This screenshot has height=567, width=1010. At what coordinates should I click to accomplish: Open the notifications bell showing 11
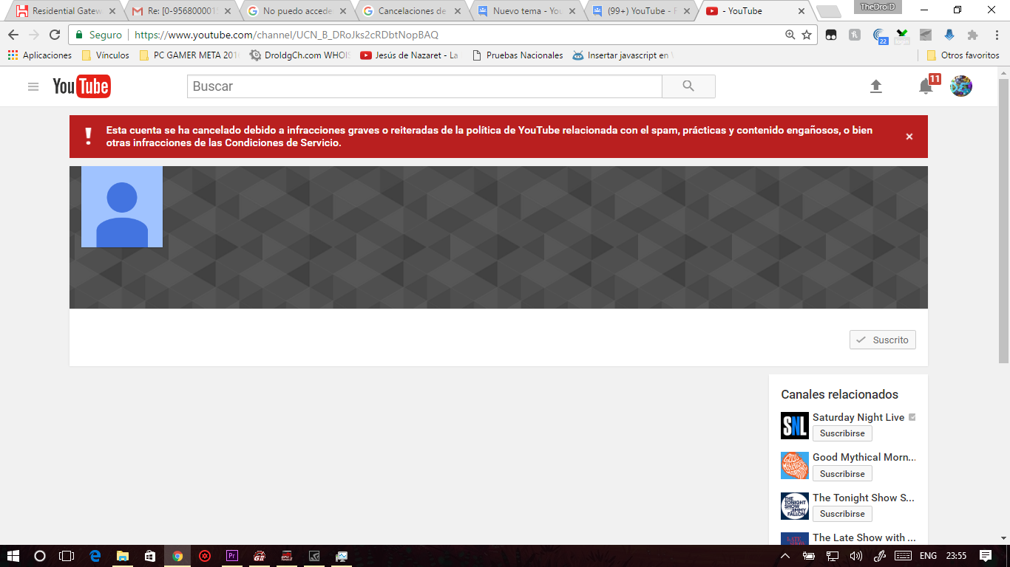pos(926,86)
